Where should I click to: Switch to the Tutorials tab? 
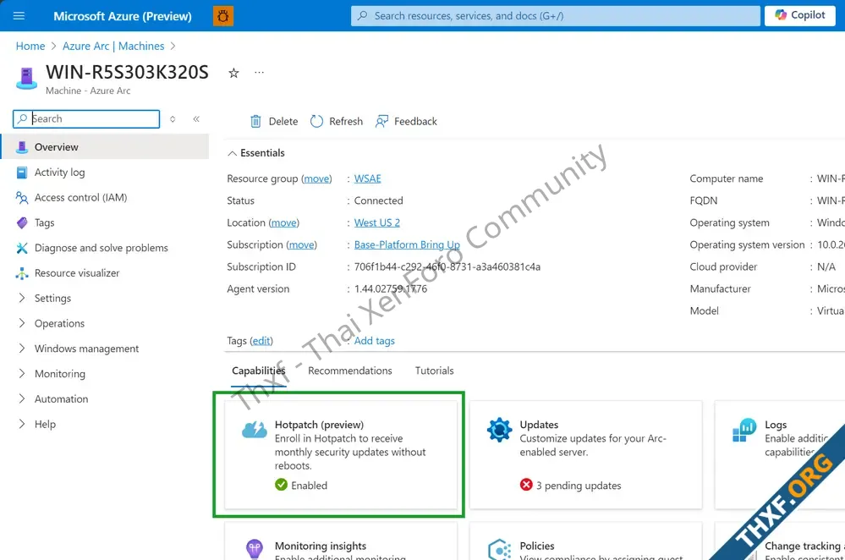(x=435, y=371)
